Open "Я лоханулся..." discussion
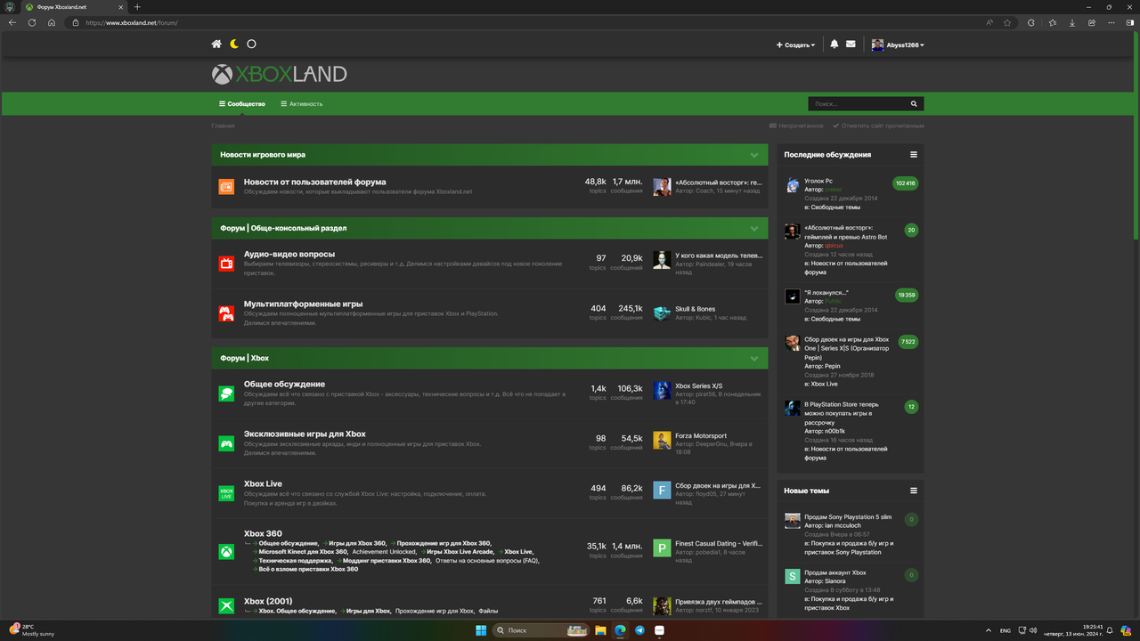 pos(826,293)
